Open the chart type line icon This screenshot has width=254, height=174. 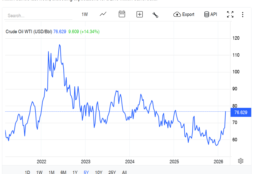(103, 14)
